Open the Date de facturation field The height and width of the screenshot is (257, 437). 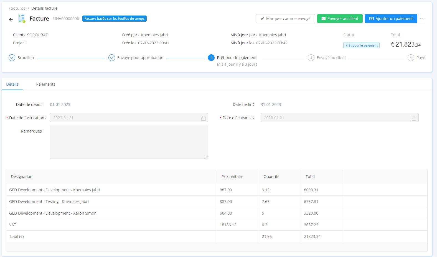(125, 118)
